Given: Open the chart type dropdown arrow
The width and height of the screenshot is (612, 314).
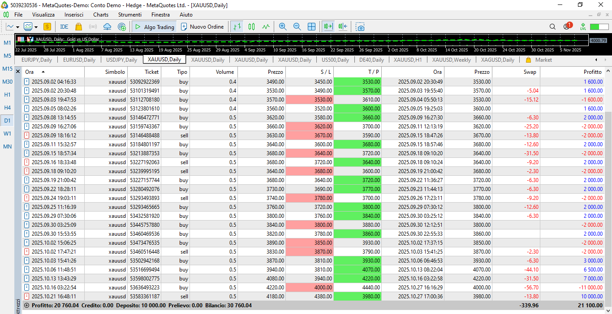Looking at the screenshot, I should click(x=17, y=27).
